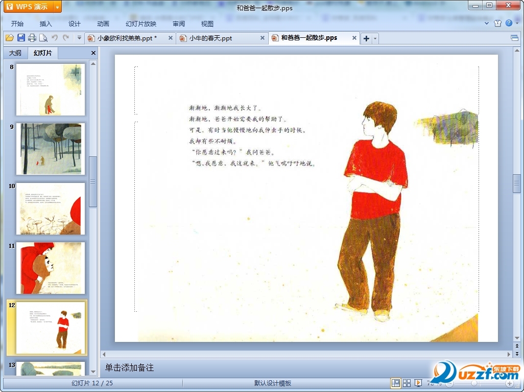Collapse the ribbon with the chevron arrow
This screenshot has width=524, height=392.
[x=487, y=23]
